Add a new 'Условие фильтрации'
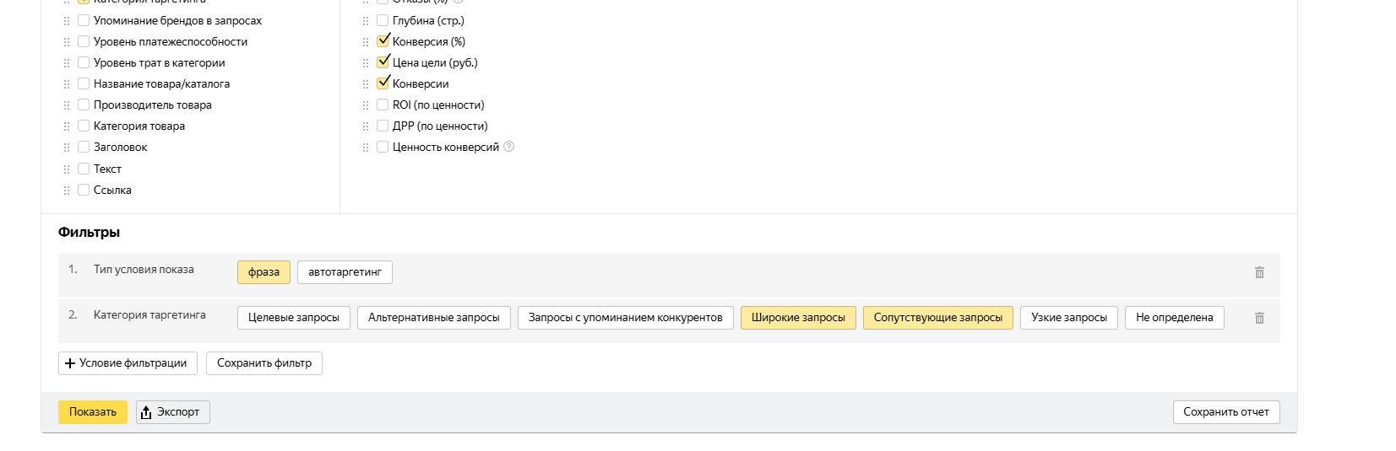The height and width of the screenshot is (451, 1396). tap(128, 363)
